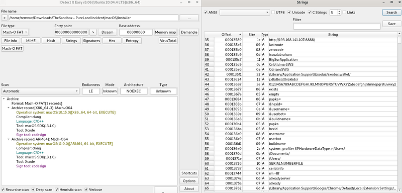Collapse the Archive tree root

(5, 99)
